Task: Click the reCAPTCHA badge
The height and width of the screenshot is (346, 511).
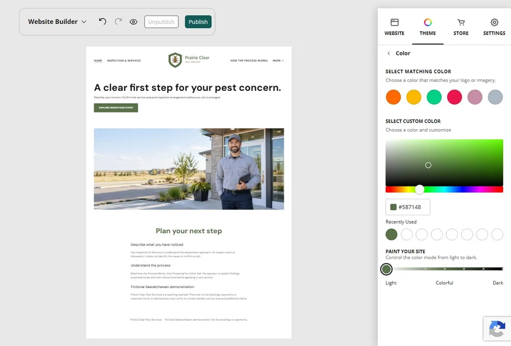Action: coord(497,328)
